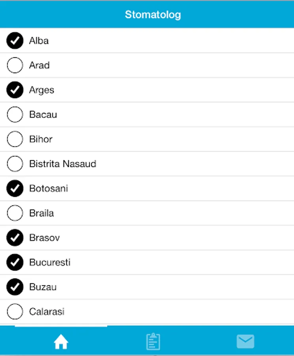Tick the Bistrita Nasaud checkbox
Image resolution: width=294 pixels, height=356 pixels.
pos(15,164)
